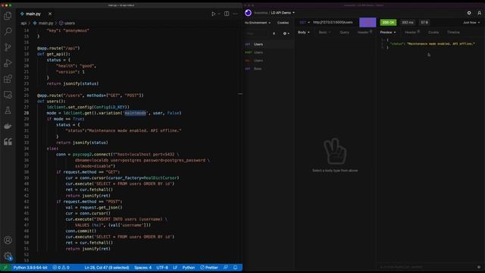Open the Remote Explorer view icon

[x=8, y=95]
